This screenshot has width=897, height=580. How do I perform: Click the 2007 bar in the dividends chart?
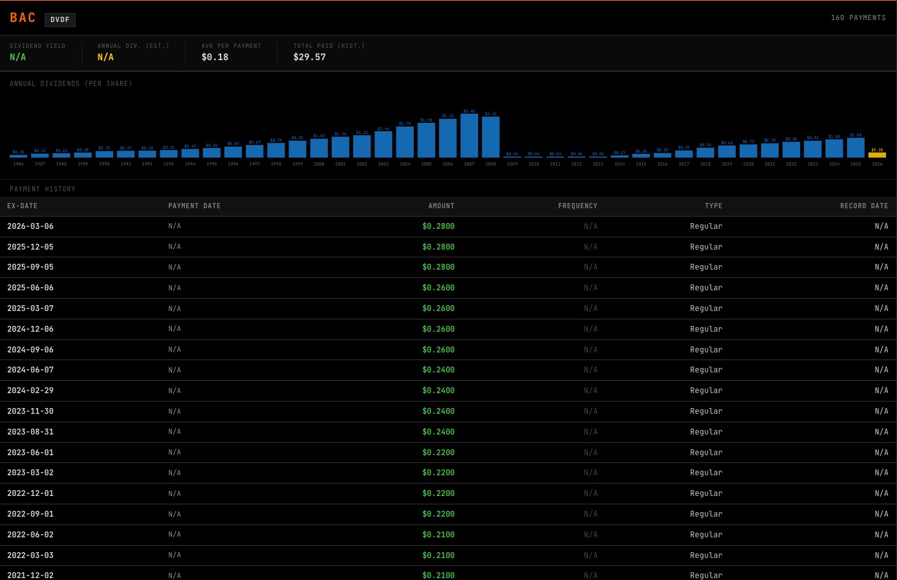pyautogui.click(x=470, y=136)
